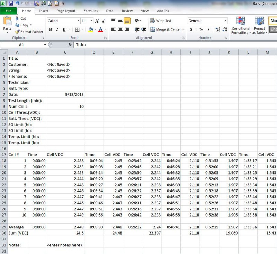Click the Insert Function fx icon
The width and height of the screenshot is (277, 254).
click(70, 45)
